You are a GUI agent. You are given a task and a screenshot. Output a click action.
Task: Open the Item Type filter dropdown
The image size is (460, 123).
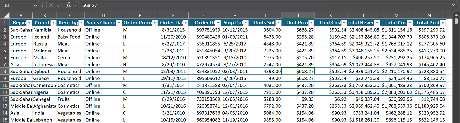[x=81, y=23]
